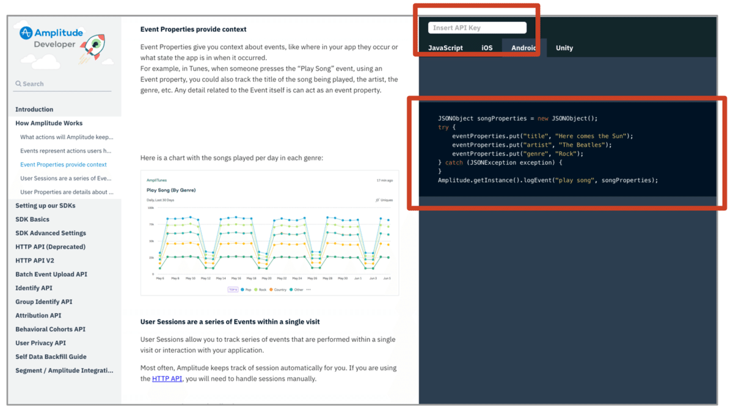Open the Attribution API section

38,315
